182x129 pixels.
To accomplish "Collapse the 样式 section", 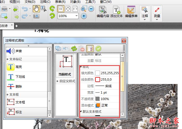I will 81,67.
